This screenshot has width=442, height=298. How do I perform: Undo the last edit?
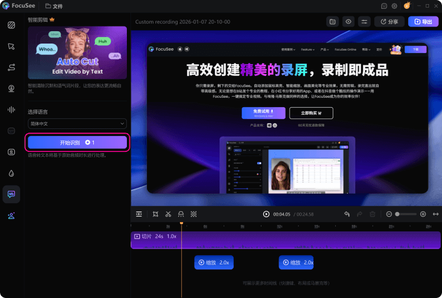click(x=347, y=214)
